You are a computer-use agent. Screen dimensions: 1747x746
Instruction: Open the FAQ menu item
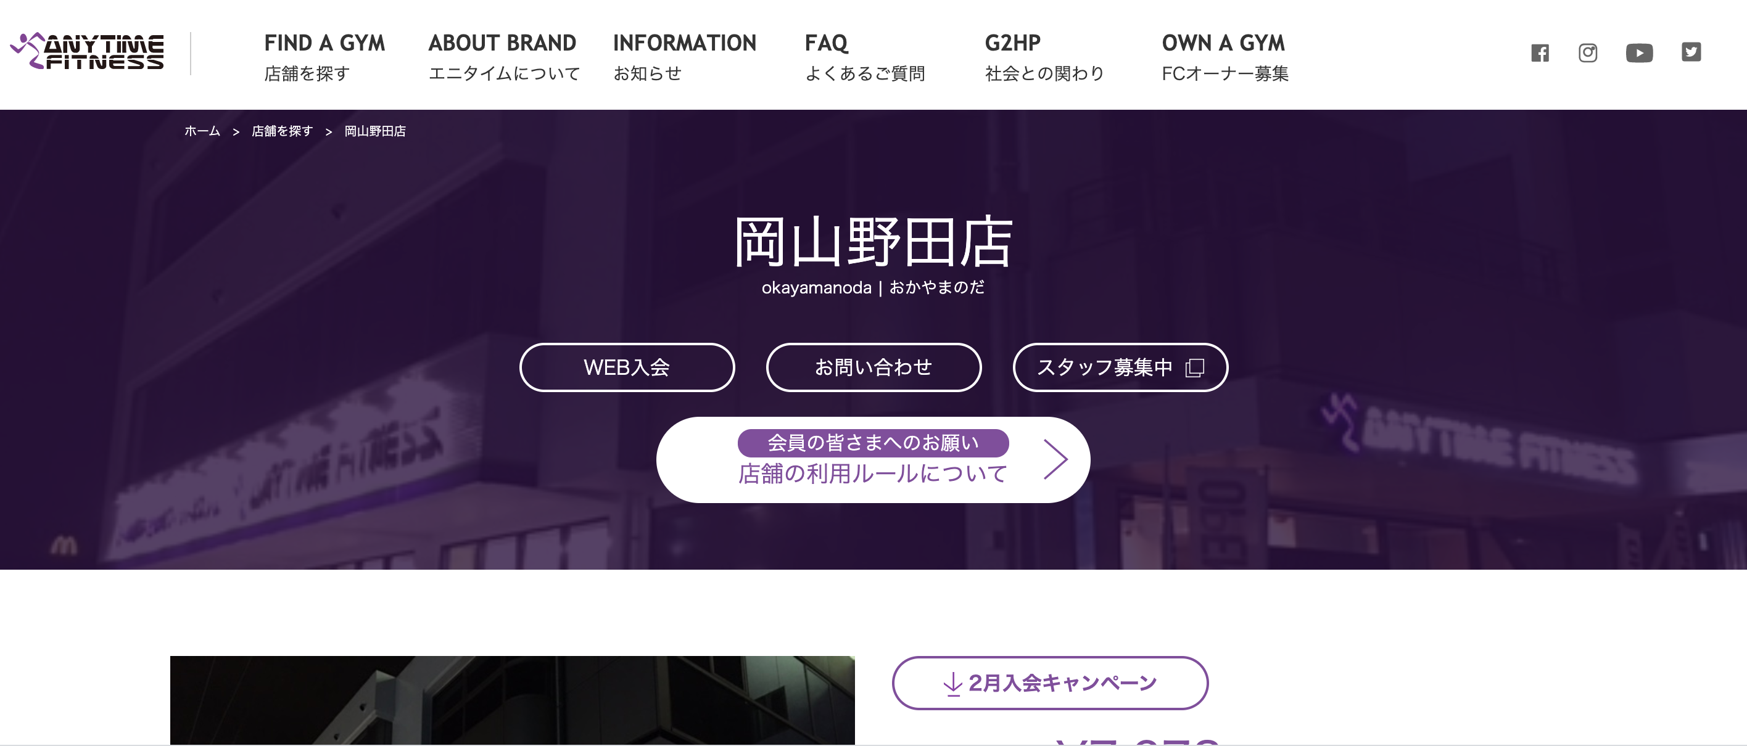click(865, 57)
